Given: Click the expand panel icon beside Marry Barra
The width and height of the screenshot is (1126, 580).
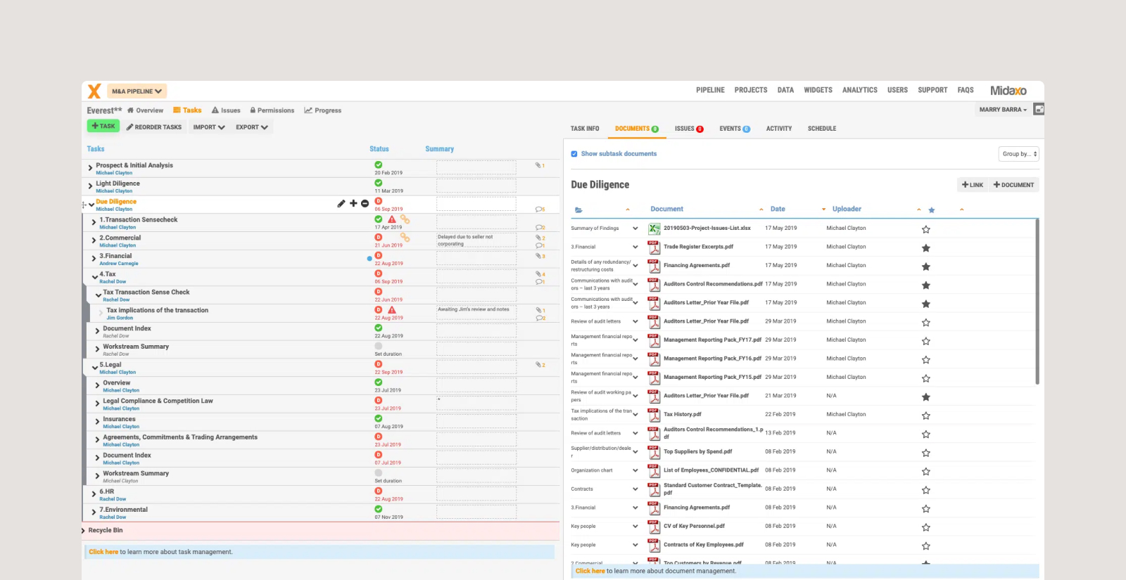Looking at the screenshot, I should 1039,110.
